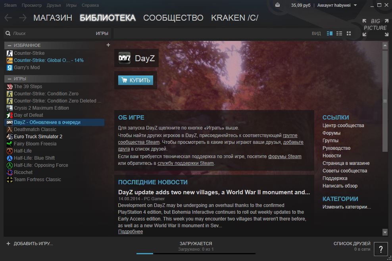
Task: Switch to detail view icon
Action: [x=329, y=33]
